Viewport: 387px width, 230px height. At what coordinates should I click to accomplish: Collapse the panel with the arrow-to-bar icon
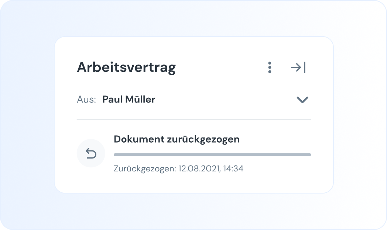[298, 67]
